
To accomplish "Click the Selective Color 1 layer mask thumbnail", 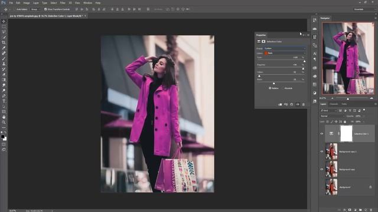I will click(x=347, y=134).
